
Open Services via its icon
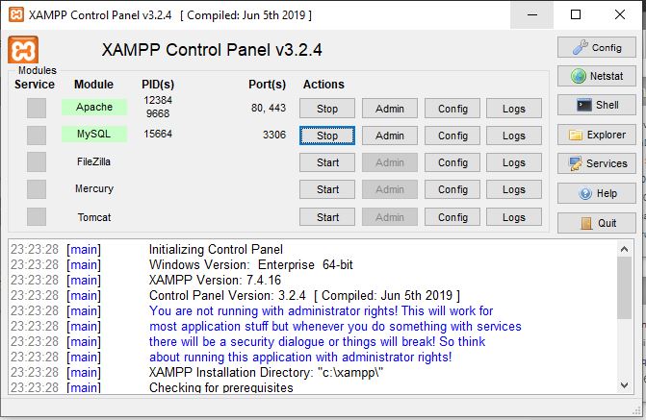597,163
